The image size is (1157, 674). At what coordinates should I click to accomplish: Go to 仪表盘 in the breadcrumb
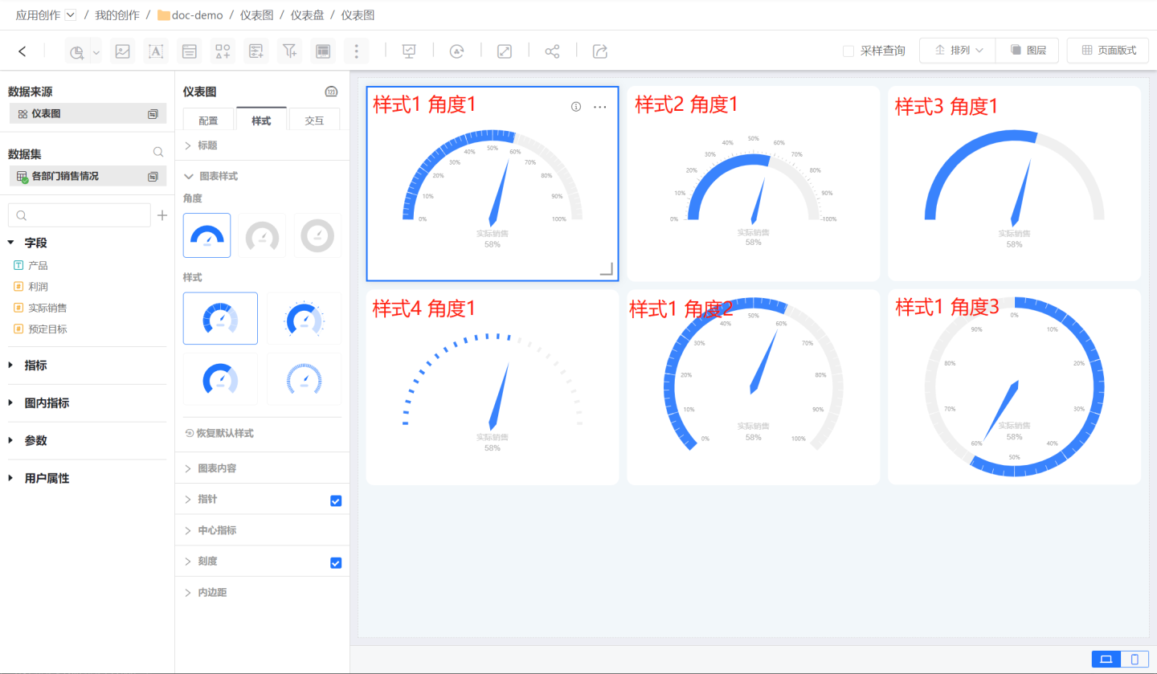coord(307,14)
